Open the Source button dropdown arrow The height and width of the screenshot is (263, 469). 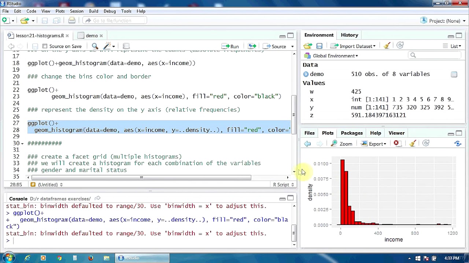[x=292, y=46]
